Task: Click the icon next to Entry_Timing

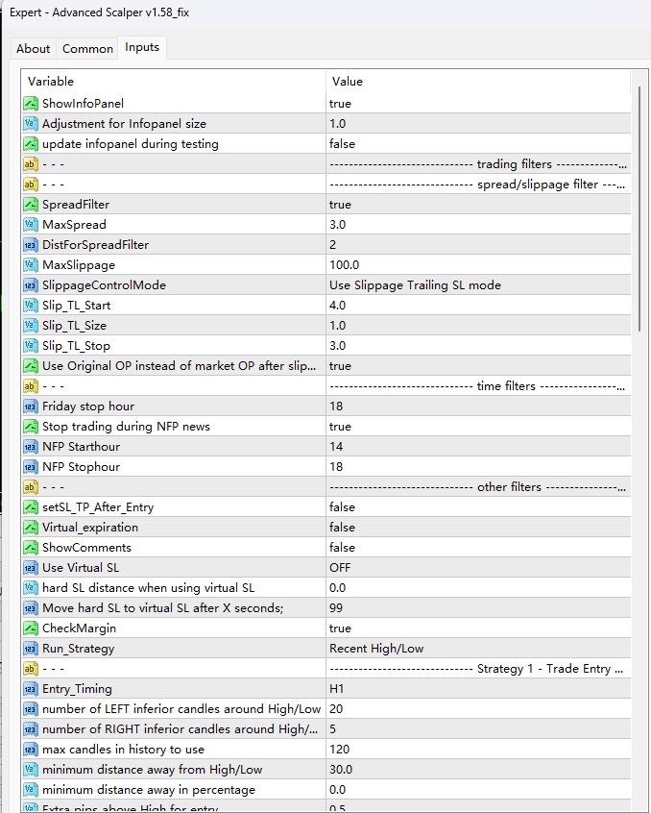Action: (31, 688)
